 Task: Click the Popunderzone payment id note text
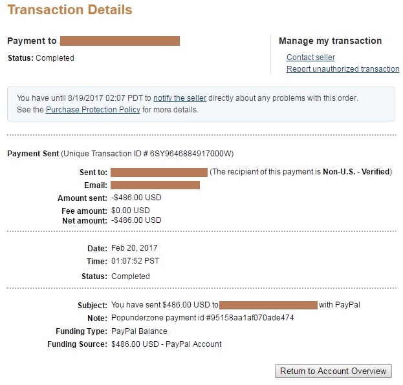tap(202, 318)
